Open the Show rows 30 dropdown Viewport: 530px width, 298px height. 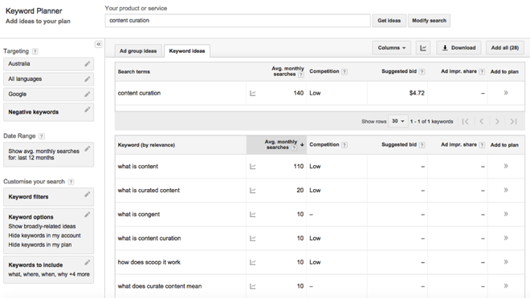coord(397,121)
